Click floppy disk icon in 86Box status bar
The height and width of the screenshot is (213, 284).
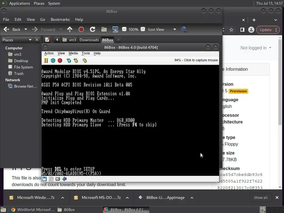[x=44, y=179]
